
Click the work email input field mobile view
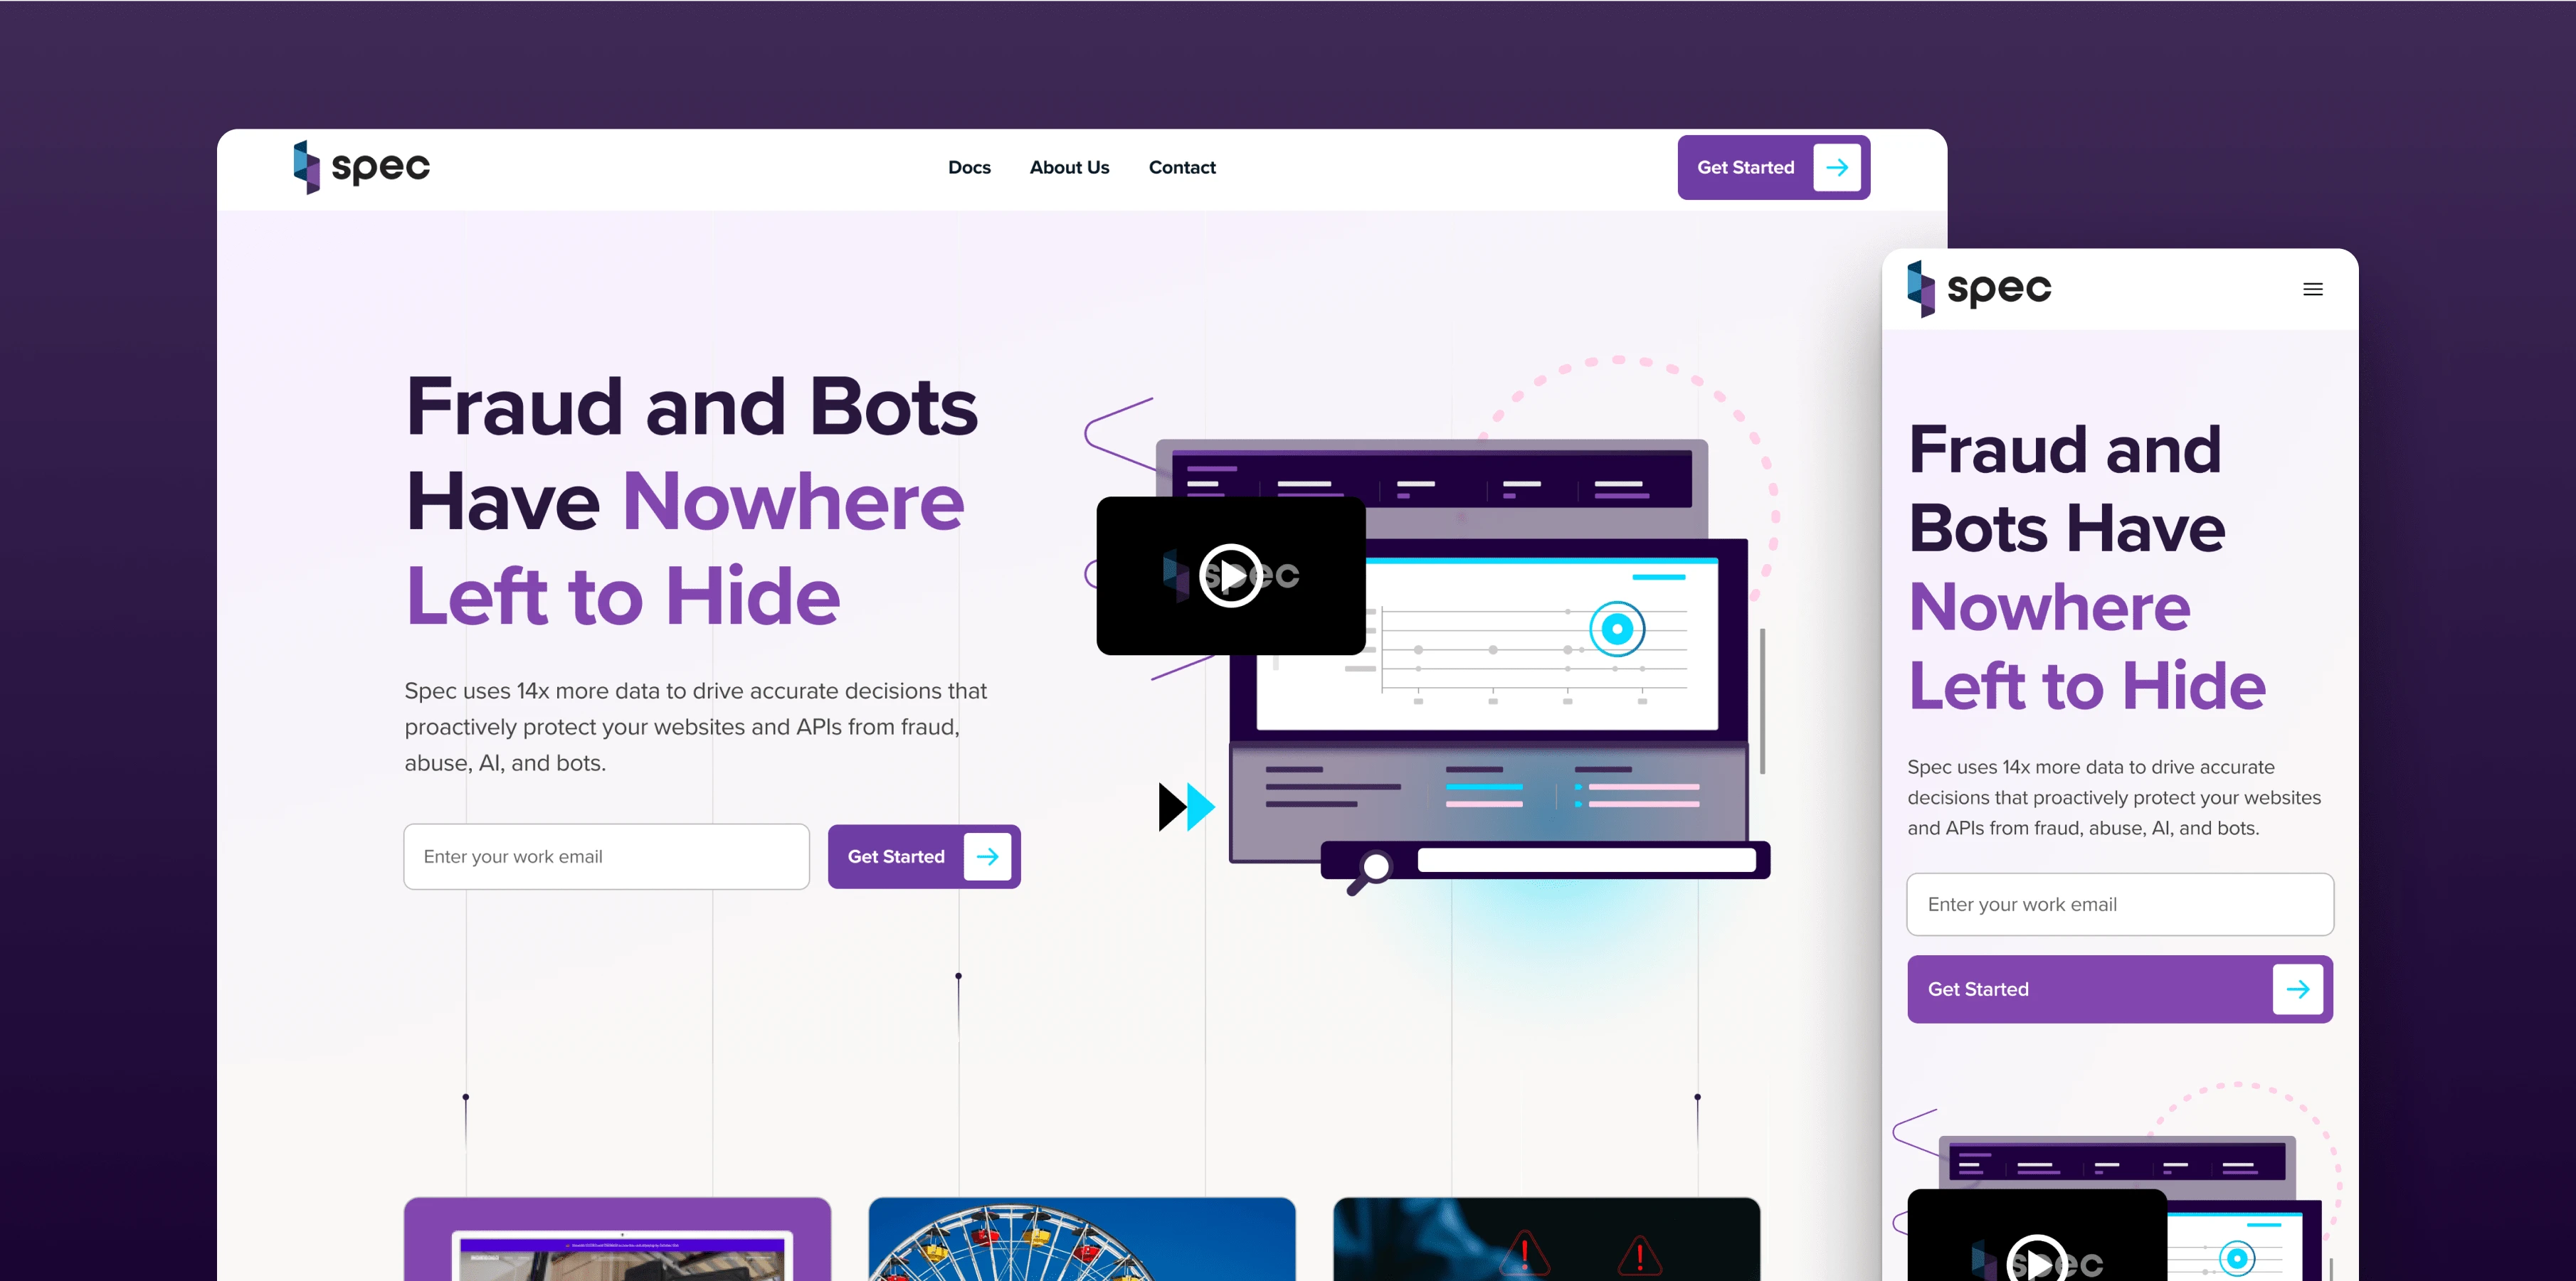click(x=2119, y=903)
